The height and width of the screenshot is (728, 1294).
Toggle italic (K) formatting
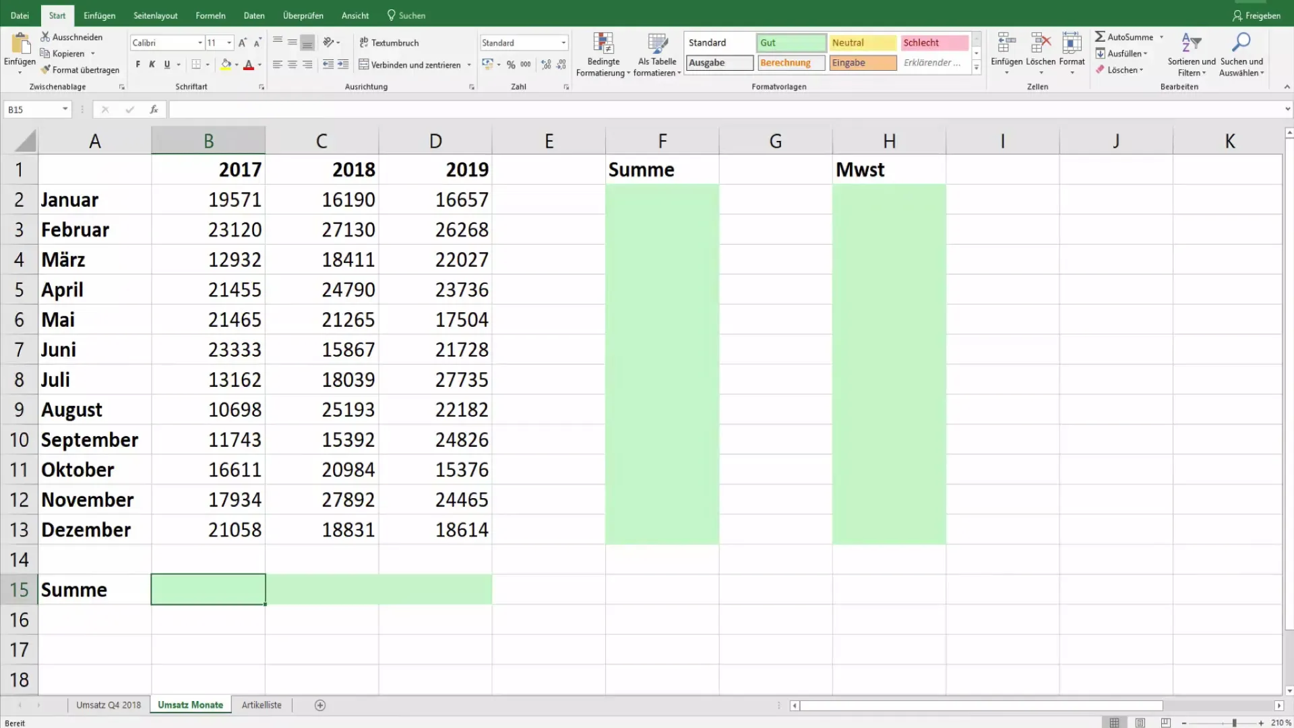[152, 65]
